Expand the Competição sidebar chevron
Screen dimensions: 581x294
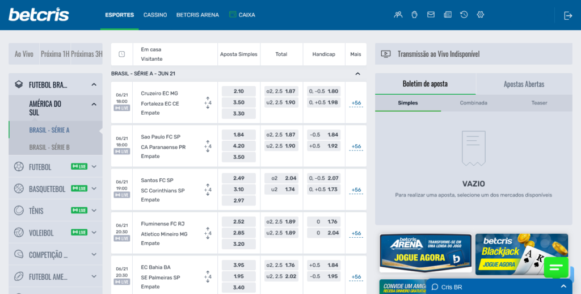coord(94,255)
